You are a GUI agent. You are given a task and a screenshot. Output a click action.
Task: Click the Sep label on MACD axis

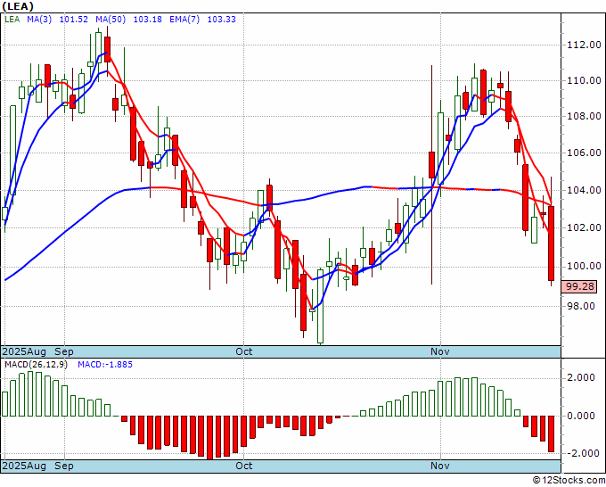coord(64,466)
